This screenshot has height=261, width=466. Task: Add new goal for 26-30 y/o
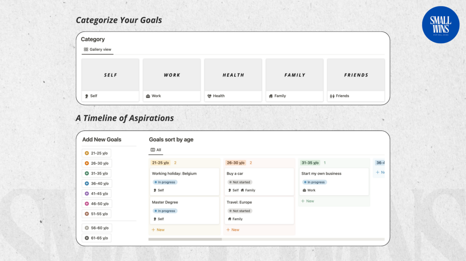(x=96, y=164)
